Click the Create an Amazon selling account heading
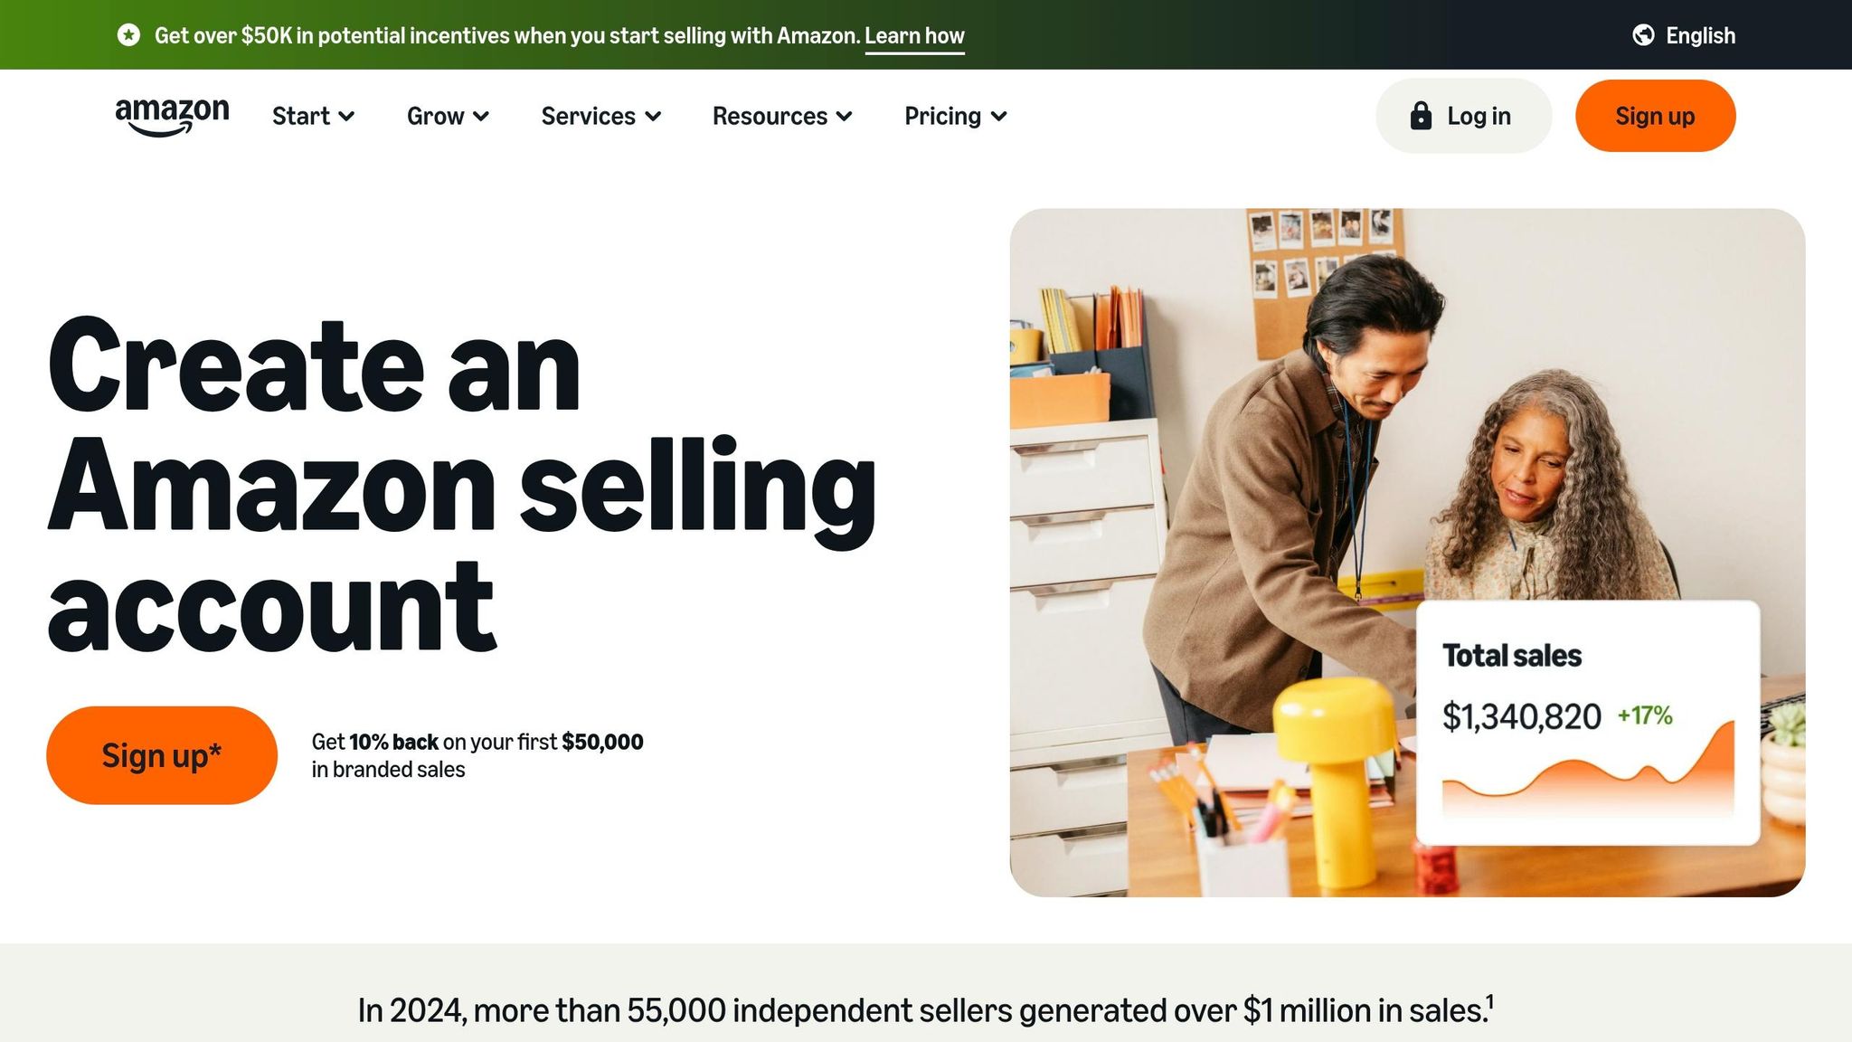This screenshot has width=1852, height=1042. [461, 484]
